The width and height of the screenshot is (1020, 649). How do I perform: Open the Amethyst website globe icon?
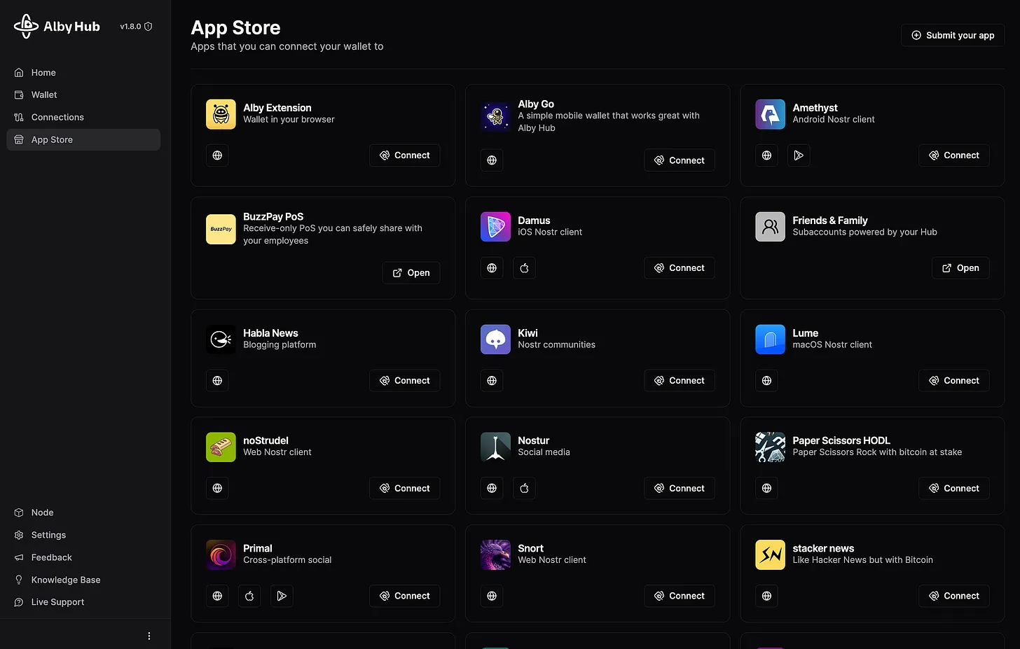[766, 155]
